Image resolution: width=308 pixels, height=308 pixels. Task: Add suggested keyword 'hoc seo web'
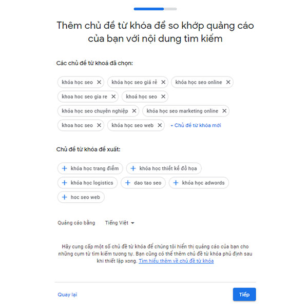81,197
